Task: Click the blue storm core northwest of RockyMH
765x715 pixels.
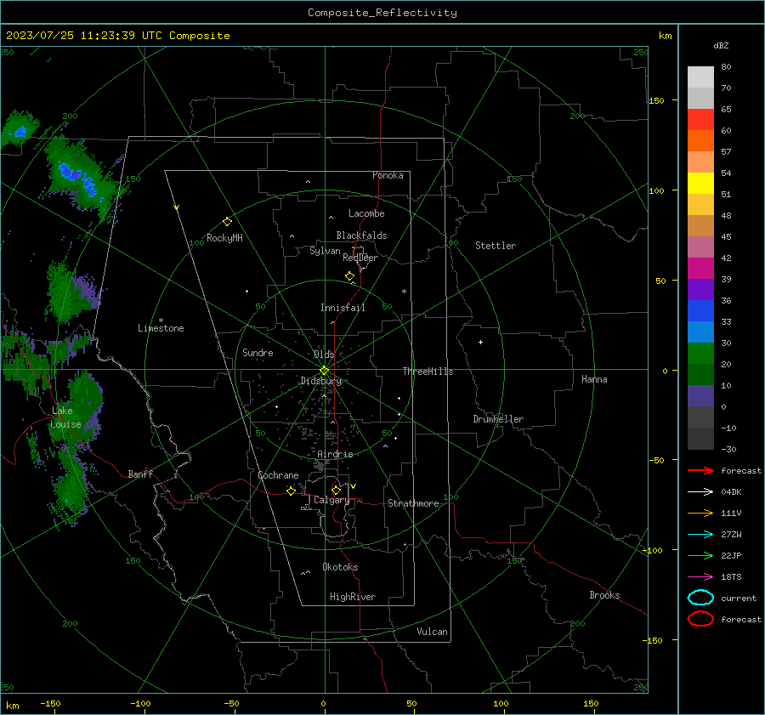Action: click(78, 178)
